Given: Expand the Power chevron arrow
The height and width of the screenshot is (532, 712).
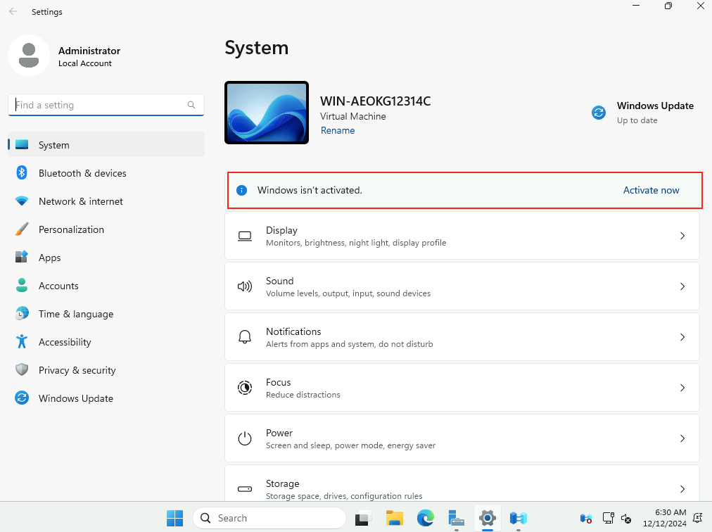Looking at the screenshot, I should point(682,438).
